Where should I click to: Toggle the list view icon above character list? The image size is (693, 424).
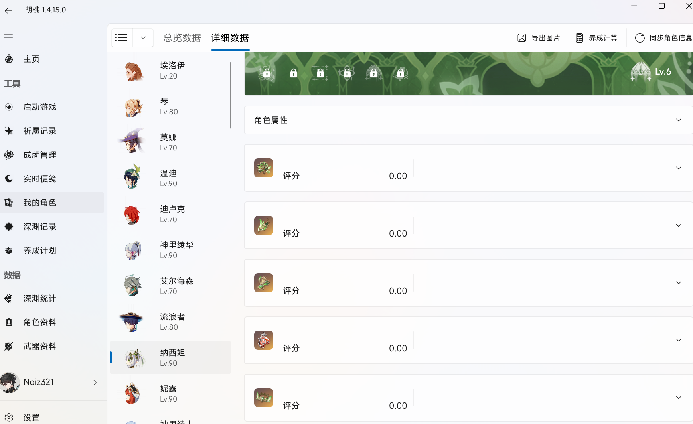[122, 37]
